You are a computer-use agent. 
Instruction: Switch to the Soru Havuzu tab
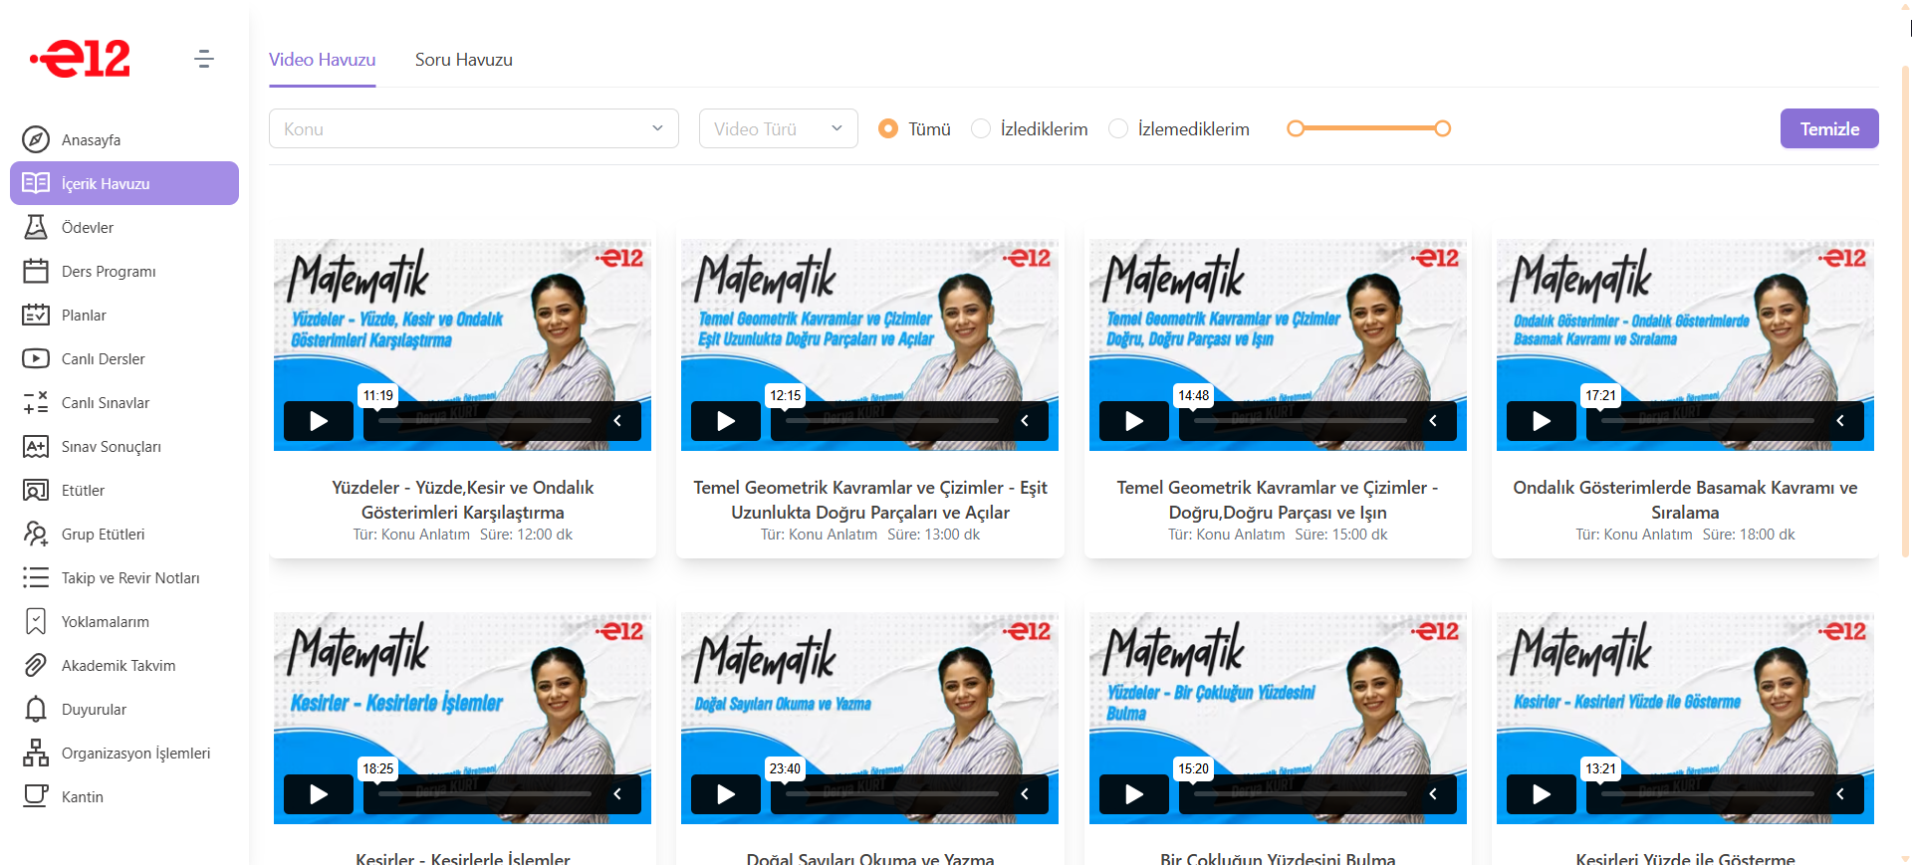pos(463,60)
